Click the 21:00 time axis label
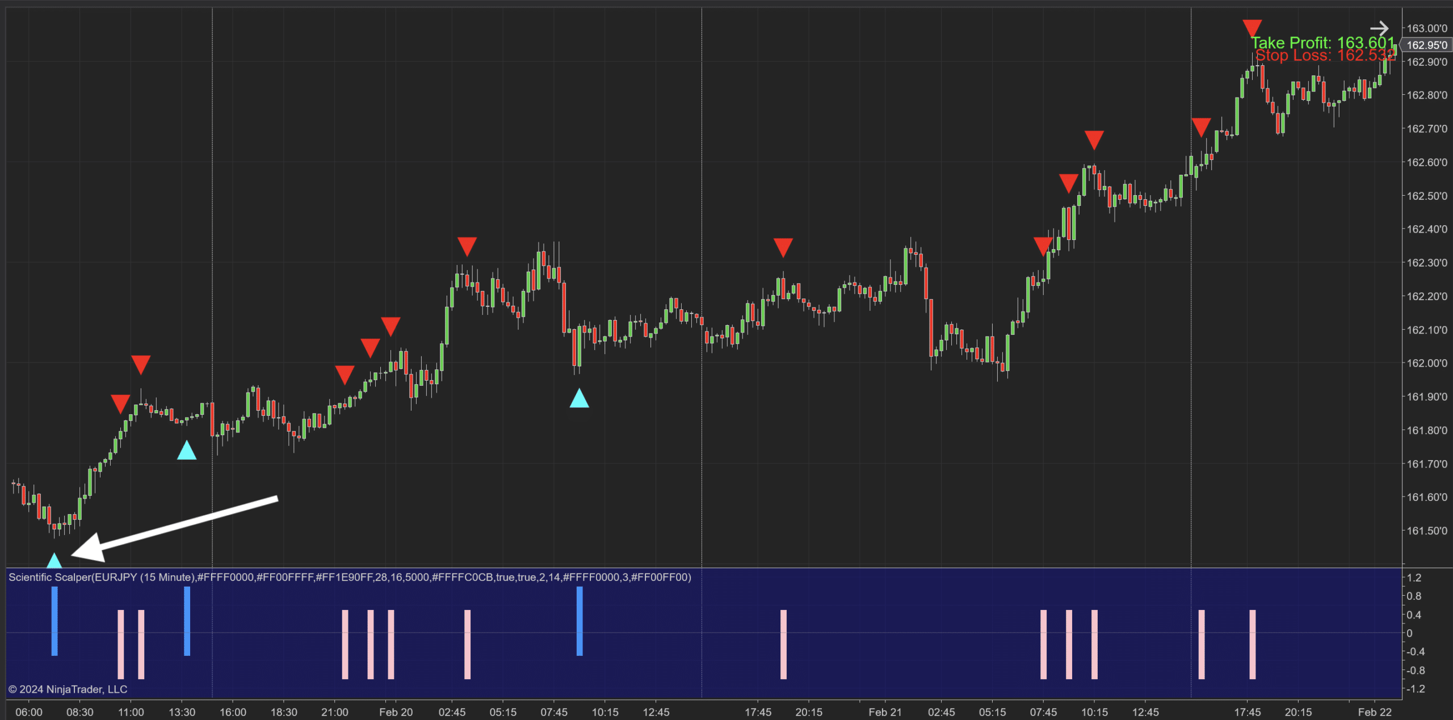1453x720 pixels. [x=335, y=712]
